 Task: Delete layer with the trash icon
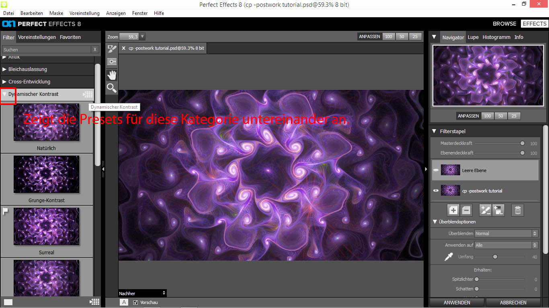518,210
